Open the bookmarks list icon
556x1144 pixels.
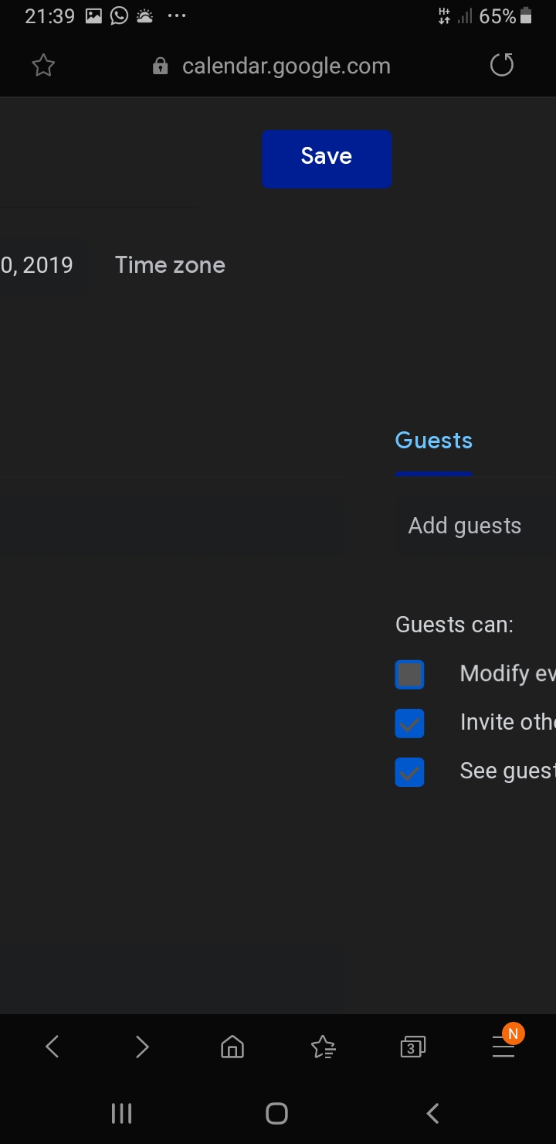tap(323, 1047)
